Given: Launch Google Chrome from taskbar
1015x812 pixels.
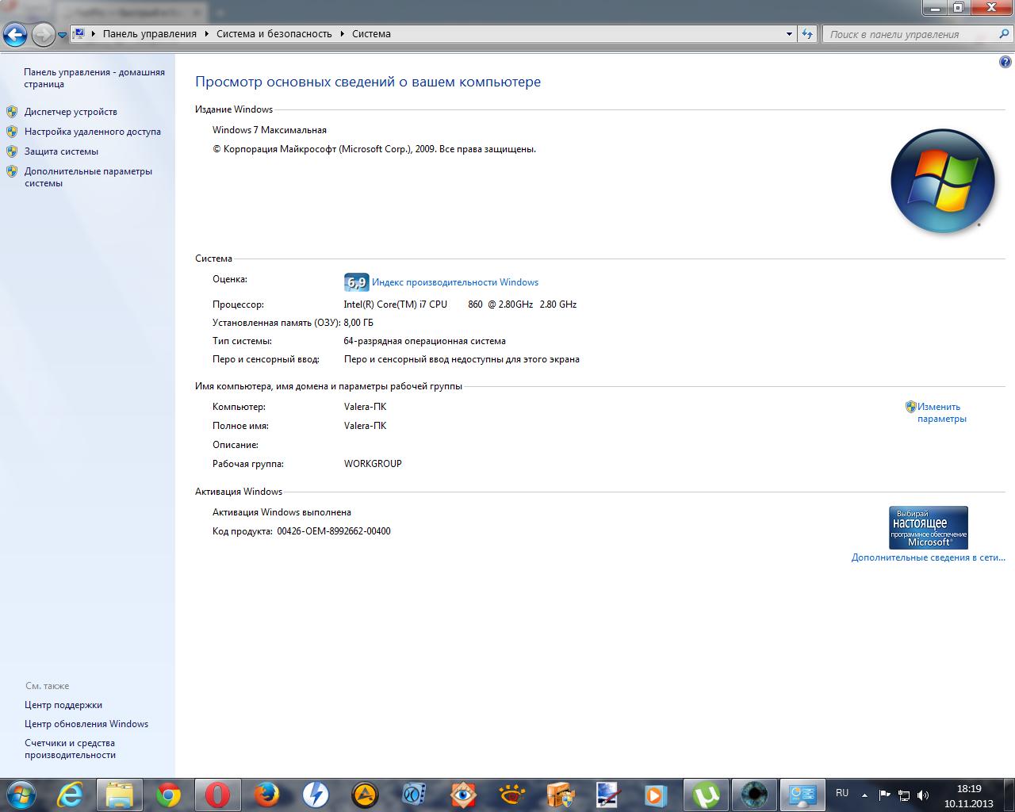Looking at the screenshot, I should pyautogui.click(x=168, y=795).
